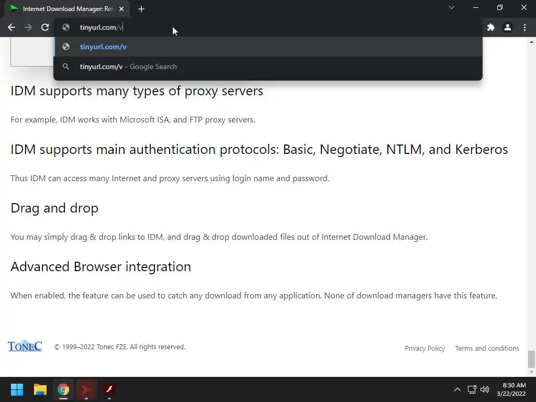Open File Explorer from the taskbar
Viewport: 536px width, 402px height.
pyautogui.click(x=40, y=389)
